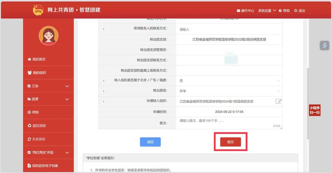Image resolution: width=332 pixels, height=173 pixels.
Task: Open the 北京/广东/福建 dropdown showing 否
Action: (229, 80)
